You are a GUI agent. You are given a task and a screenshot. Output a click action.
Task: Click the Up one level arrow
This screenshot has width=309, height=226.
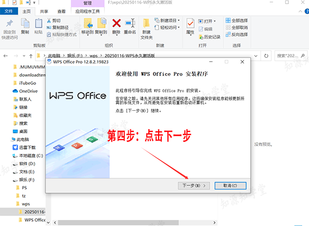coord(31,56)
